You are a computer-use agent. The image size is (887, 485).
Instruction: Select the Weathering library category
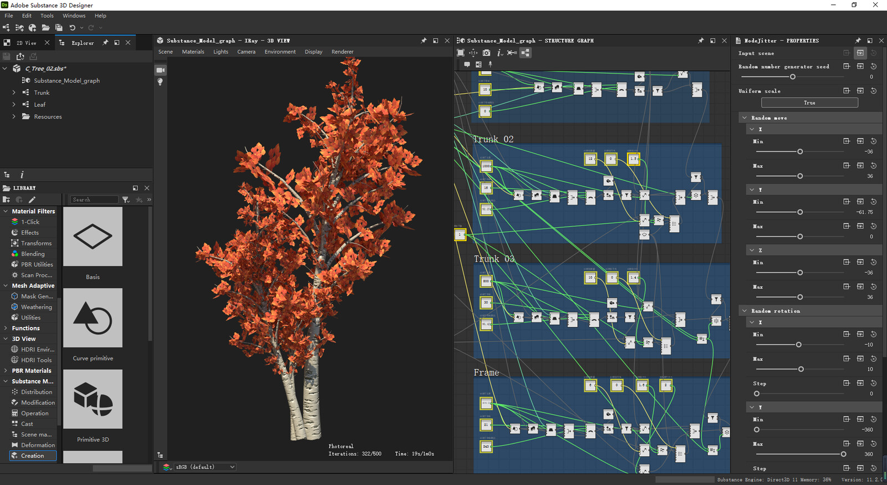pos(37,307)
